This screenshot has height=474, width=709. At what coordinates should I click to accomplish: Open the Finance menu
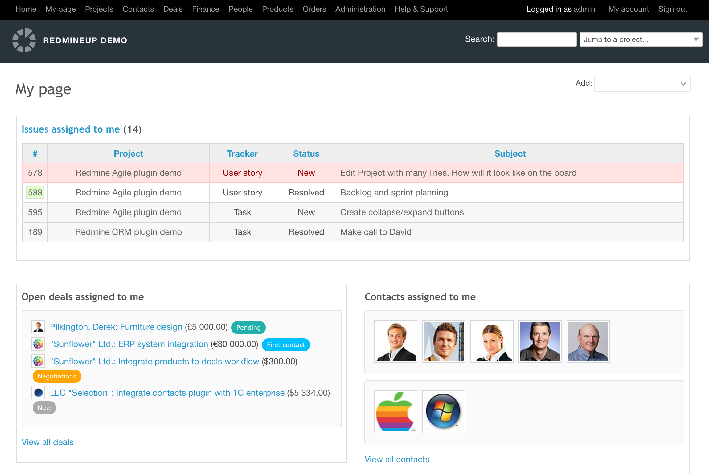point(205,9)
